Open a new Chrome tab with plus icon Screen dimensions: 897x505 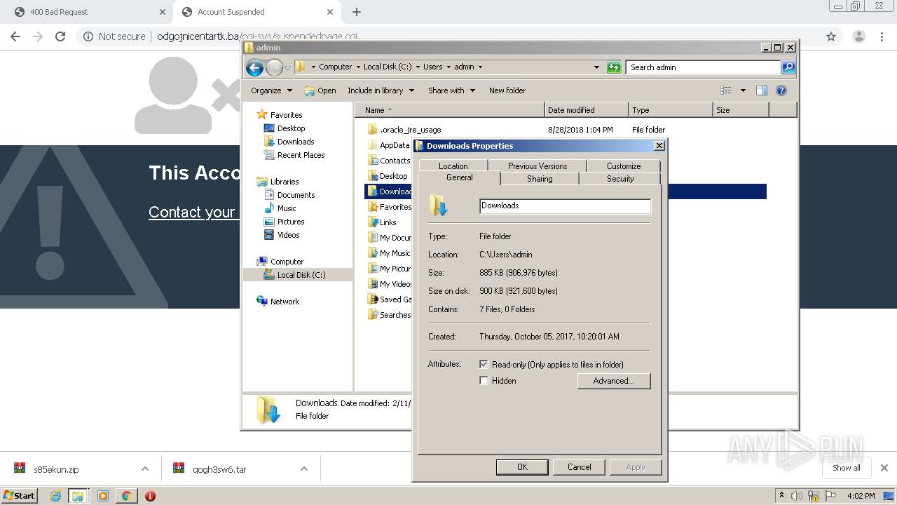[x=357, y=12]
